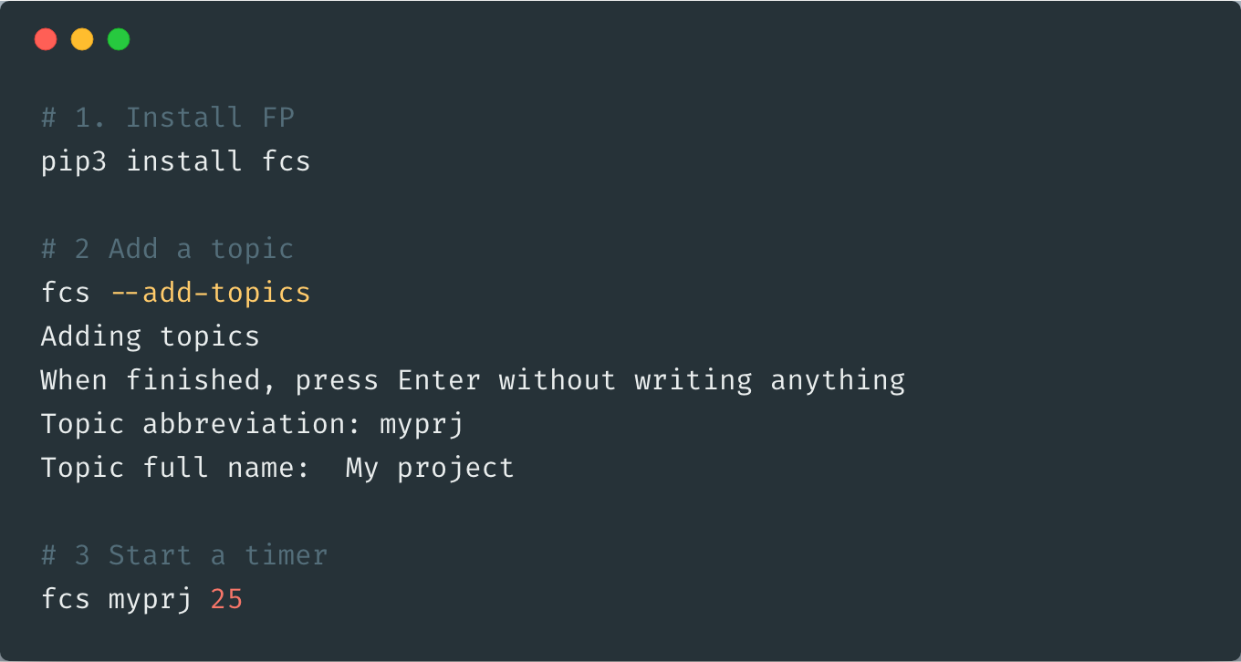Viewport: 1241px width, 662px height.
Task: Click 'fcs' before the --add-topics flag
Action: tap(66, 293)
